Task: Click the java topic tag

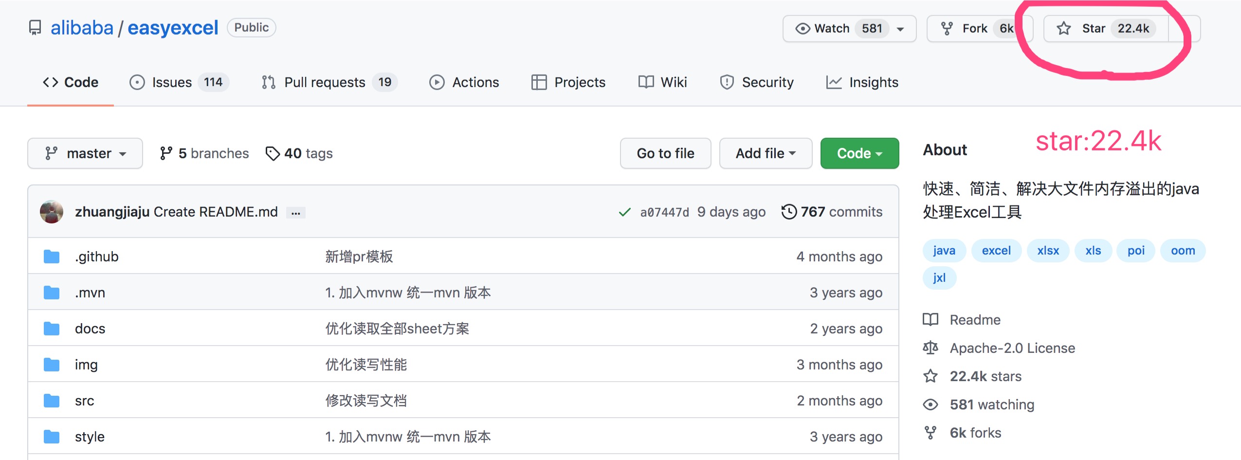Action: tap(944, 251)
